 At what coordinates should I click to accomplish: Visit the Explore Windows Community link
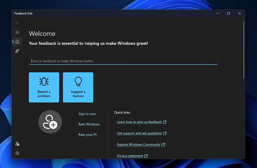[x=139, y=144]
